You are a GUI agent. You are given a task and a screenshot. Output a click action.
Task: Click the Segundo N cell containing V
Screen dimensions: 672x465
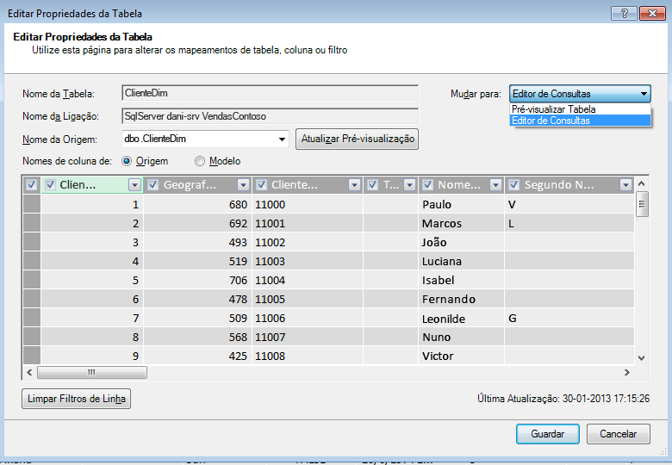(x=569, y=204)
